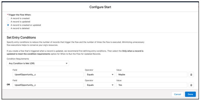This screenshot has height=101, width=201.
Task: Delete the Yes condition row via trash icon
Action: point(191,85)
